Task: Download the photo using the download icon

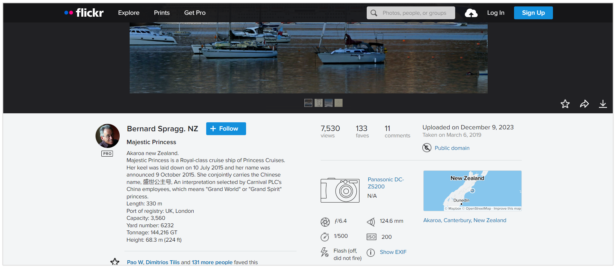Action: [x=603, y=104]
